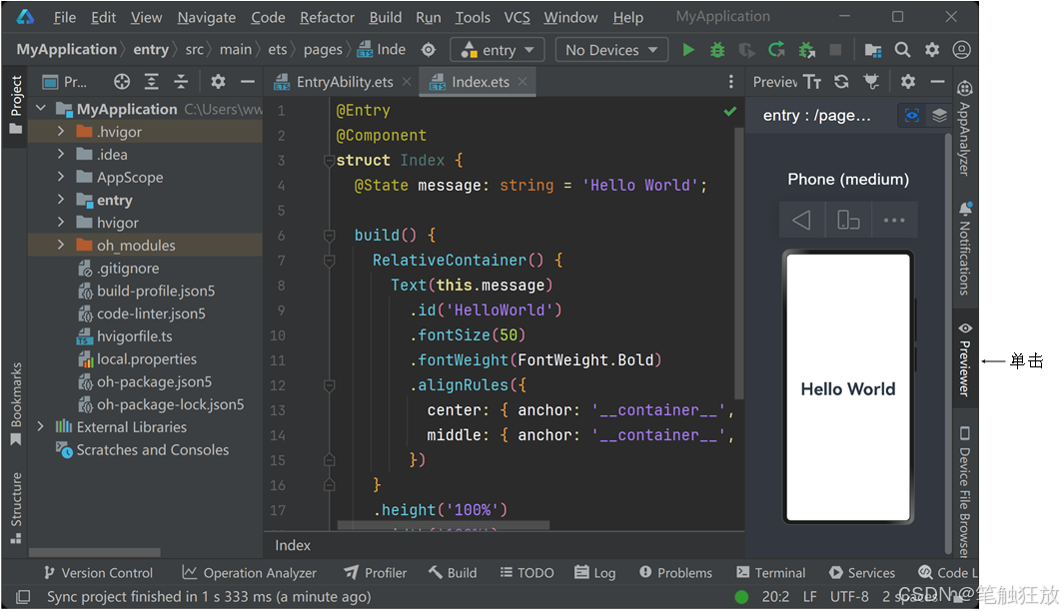Click the stop square icon in toolbar
Image resolution: width=1063 pixels, height=612 pixels.
tap(835, 50)
